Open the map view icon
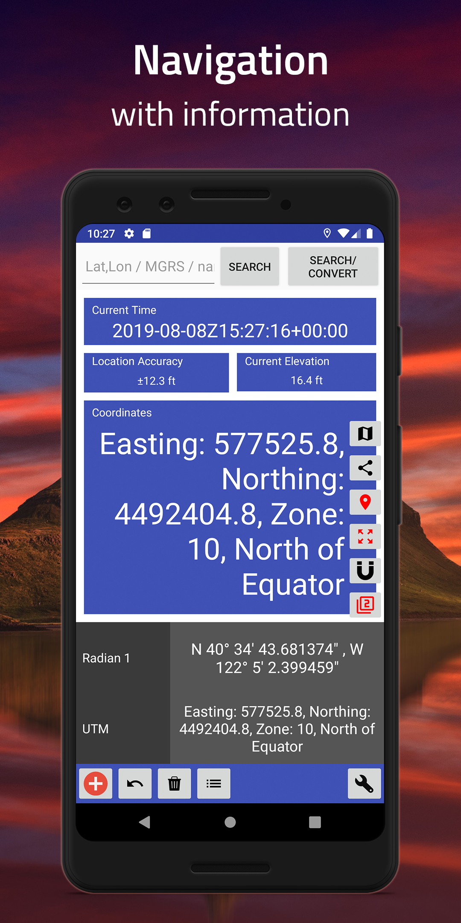This screenshot has width=461, height=923. (x=365, y=434)
